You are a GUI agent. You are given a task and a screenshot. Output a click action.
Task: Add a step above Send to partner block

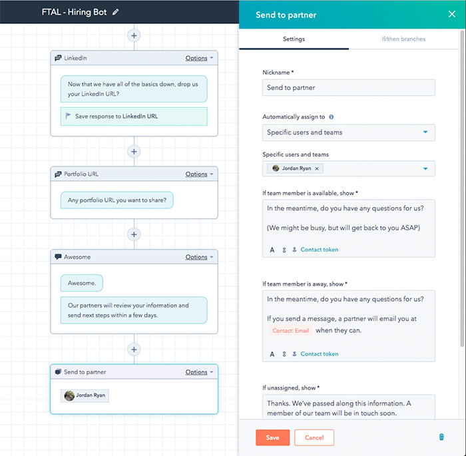pos(134,349)
